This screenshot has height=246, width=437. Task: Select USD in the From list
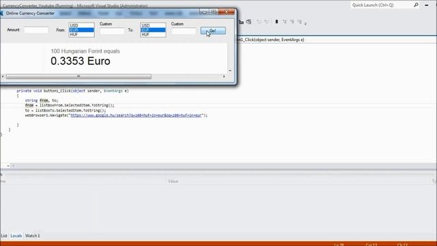point(82,25)
